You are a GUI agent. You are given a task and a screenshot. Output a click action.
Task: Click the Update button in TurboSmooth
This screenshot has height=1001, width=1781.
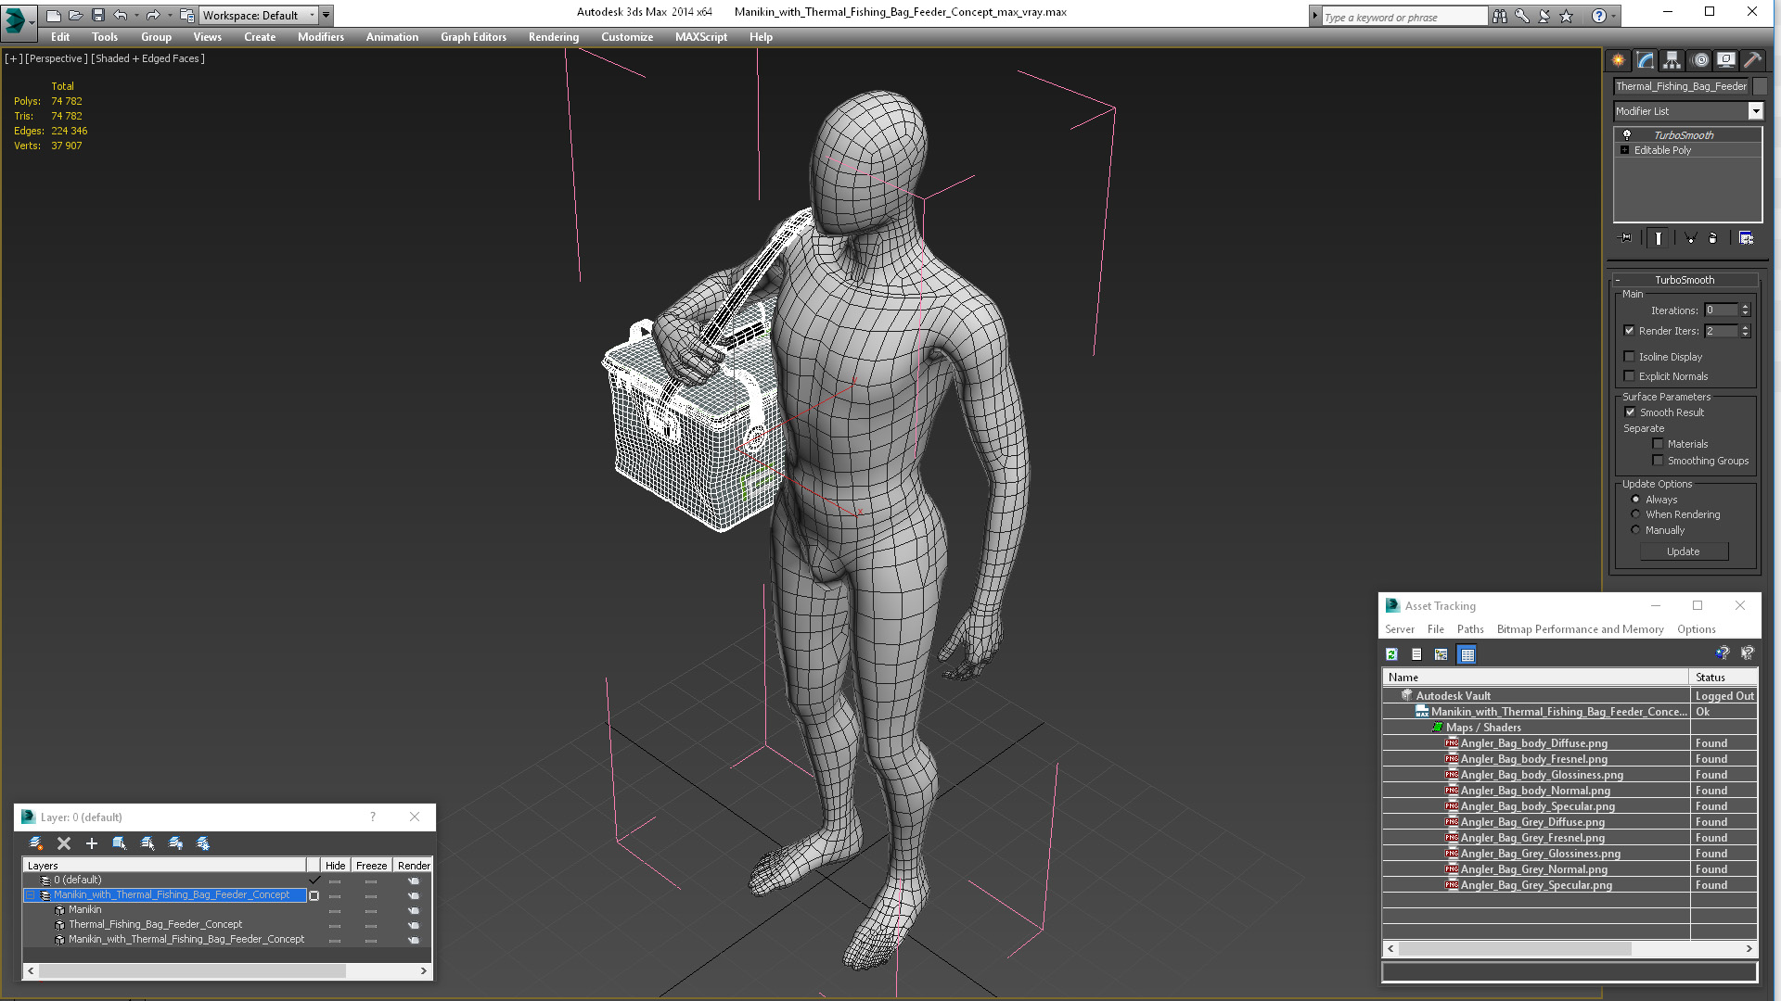pyautogui.click(x=1682, y=551)
